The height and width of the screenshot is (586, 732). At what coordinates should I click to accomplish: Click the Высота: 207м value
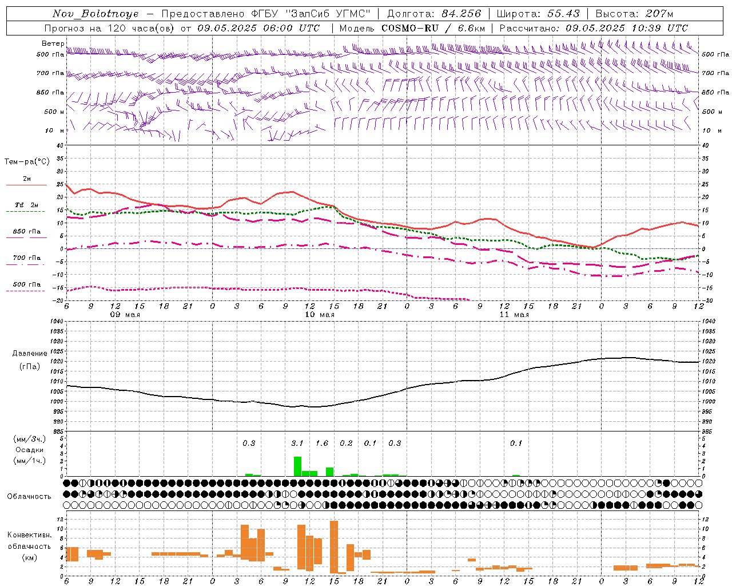[634, 14]
